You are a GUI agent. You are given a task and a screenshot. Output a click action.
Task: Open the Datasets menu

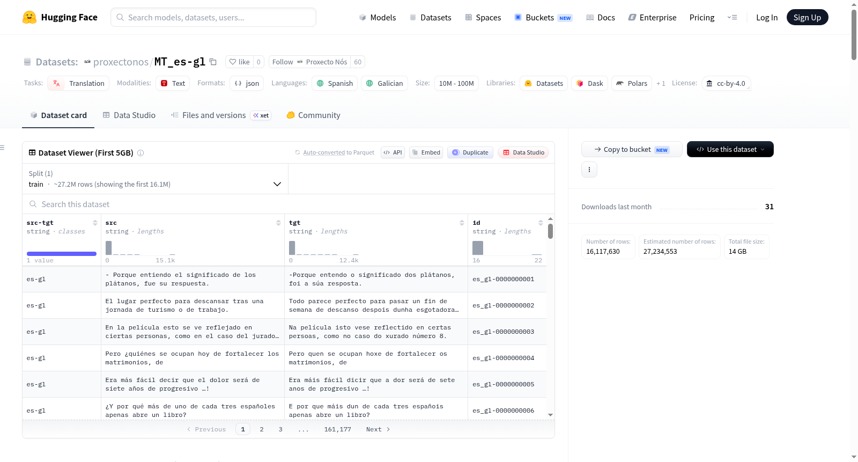click(x=431, y=17)
